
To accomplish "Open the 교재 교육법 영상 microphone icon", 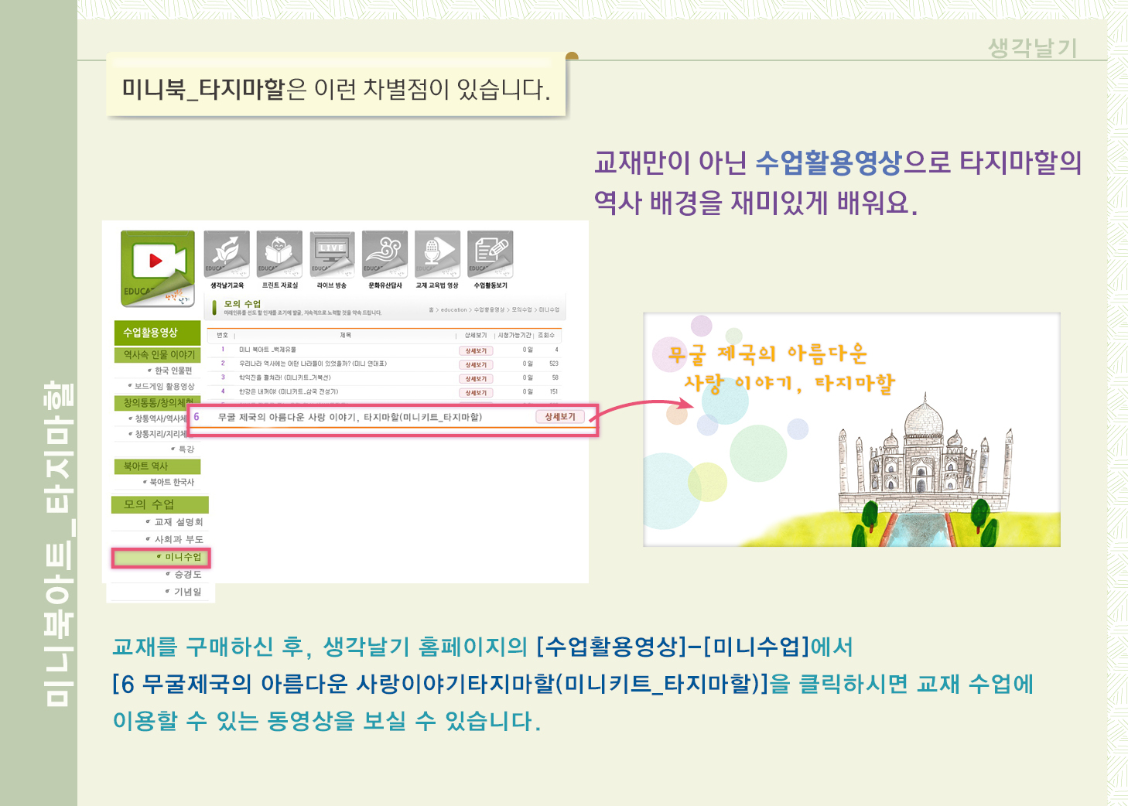I will click(437, 254).
